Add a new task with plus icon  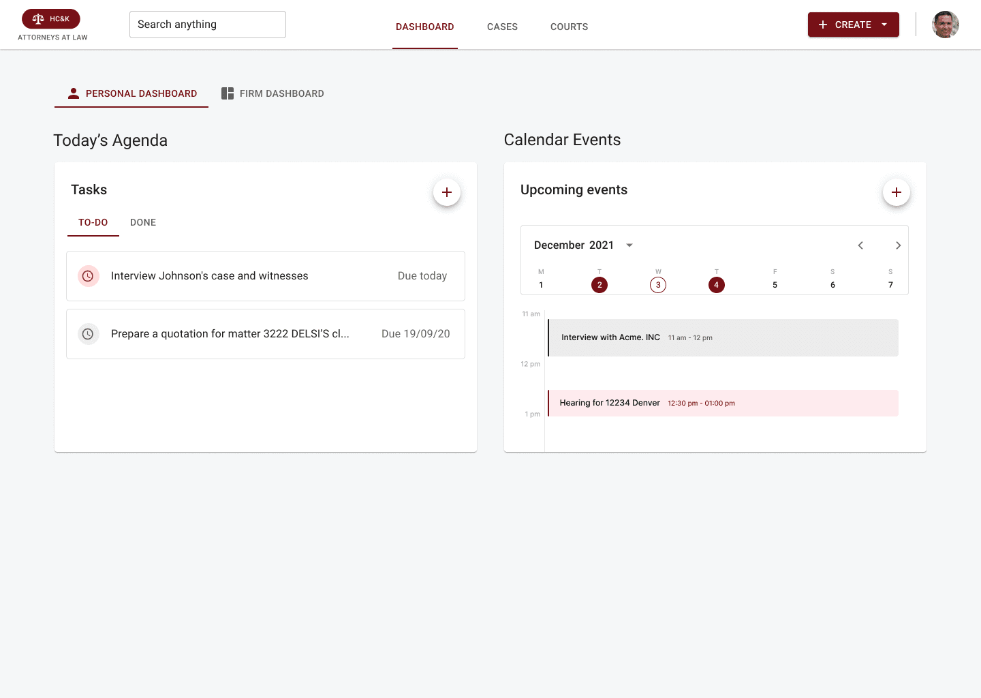click(x=447, y=192)
